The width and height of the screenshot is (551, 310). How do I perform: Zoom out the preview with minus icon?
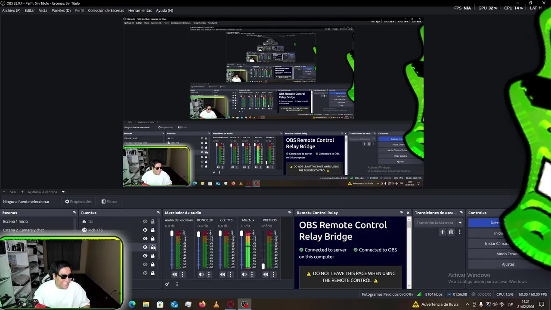click(x=4, y=192)
